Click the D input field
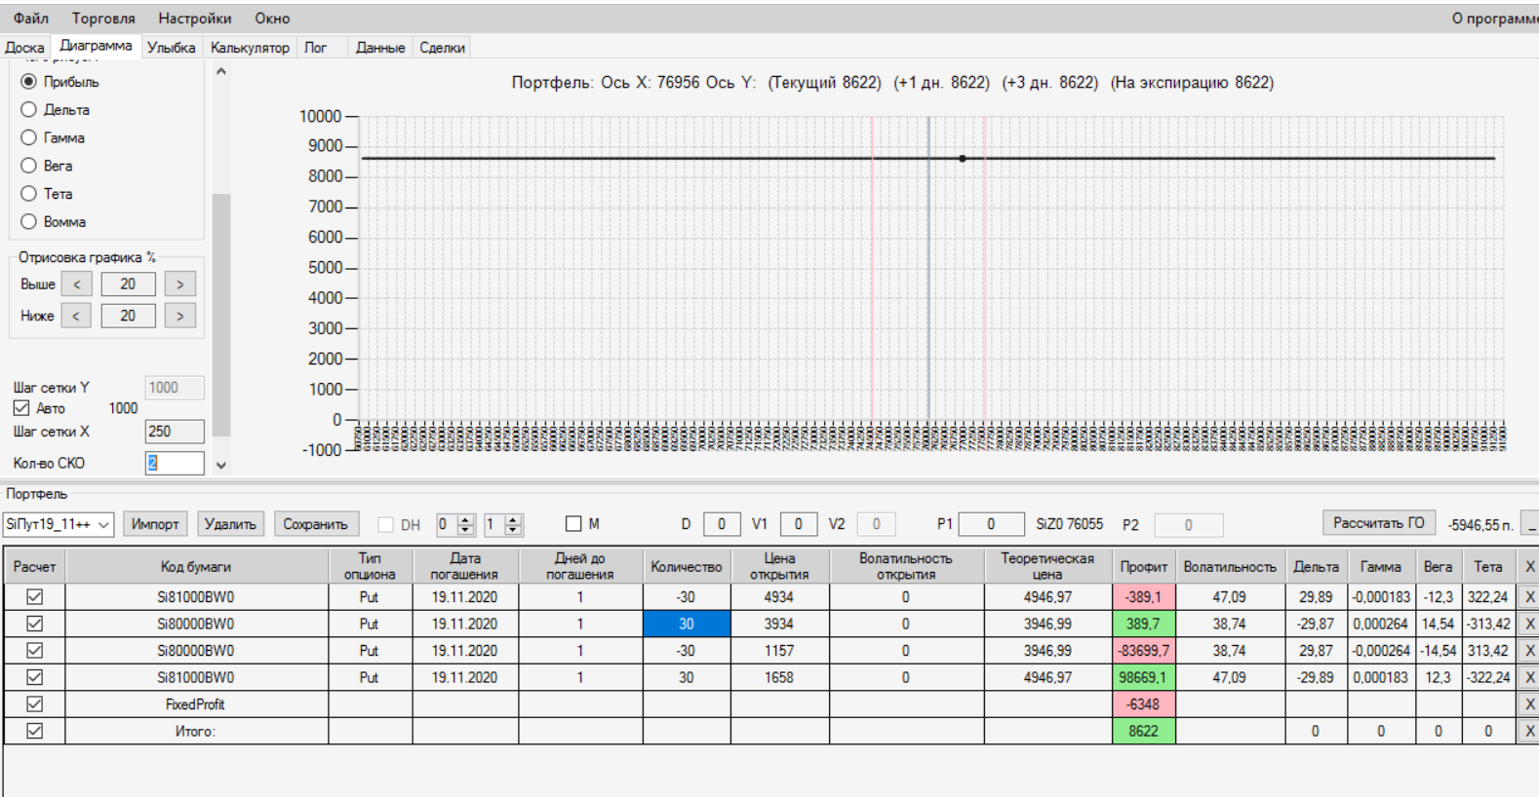 tap(722, 524)
